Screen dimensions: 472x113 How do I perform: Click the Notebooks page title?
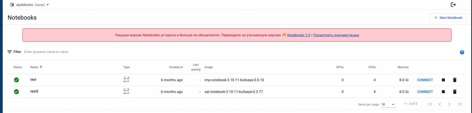pos(22,18)
